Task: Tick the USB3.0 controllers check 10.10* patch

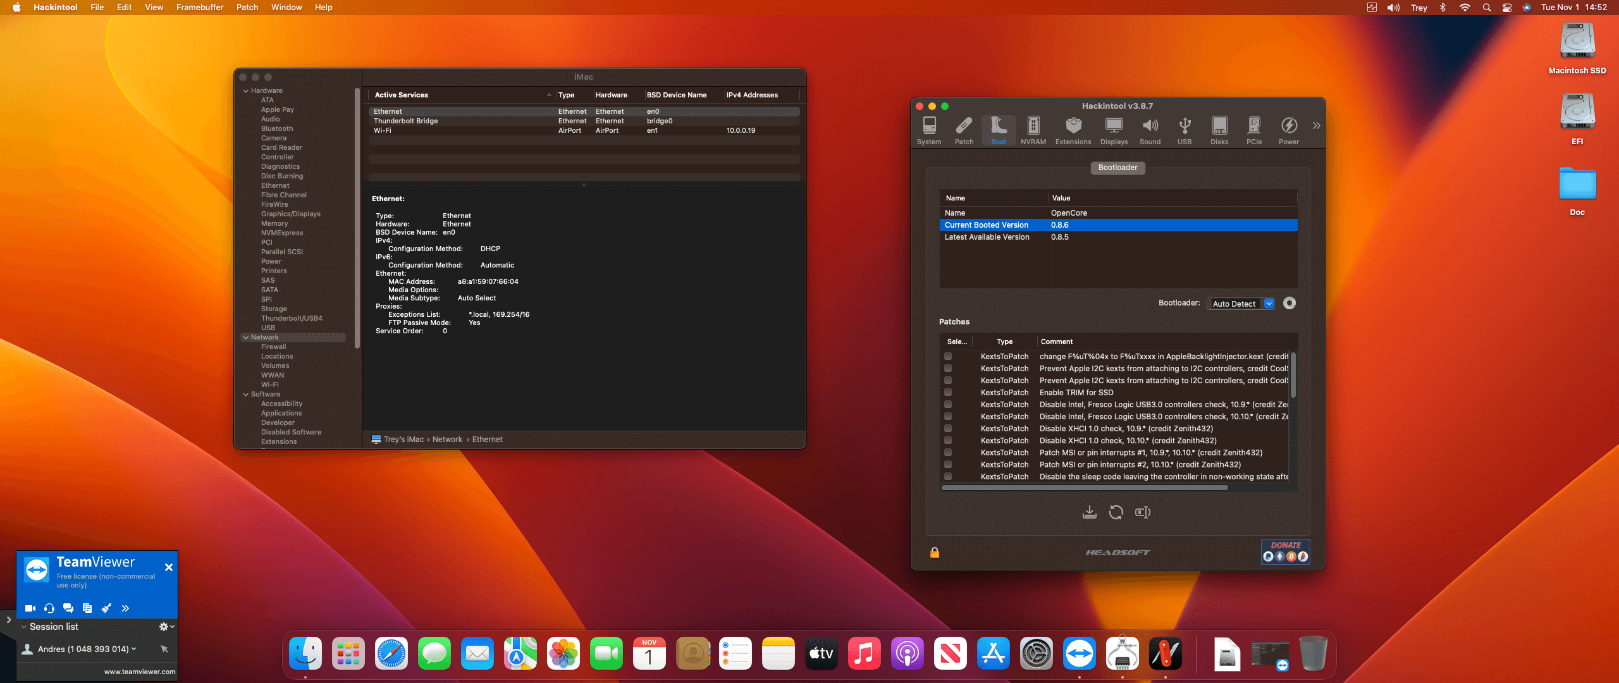Action: click(x=948, y=417)
